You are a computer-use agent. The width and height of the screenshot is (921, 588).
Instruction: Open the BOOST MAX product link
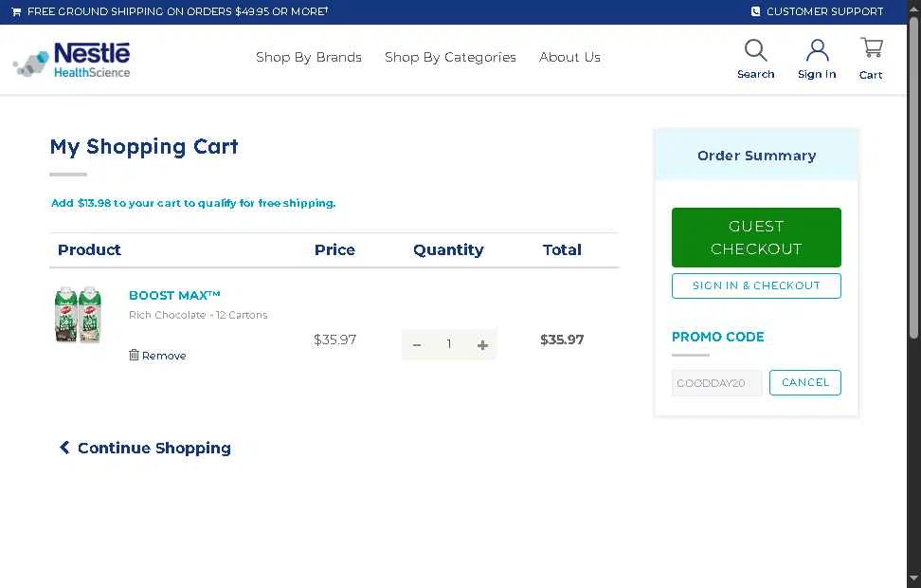(x=174, y=295)
